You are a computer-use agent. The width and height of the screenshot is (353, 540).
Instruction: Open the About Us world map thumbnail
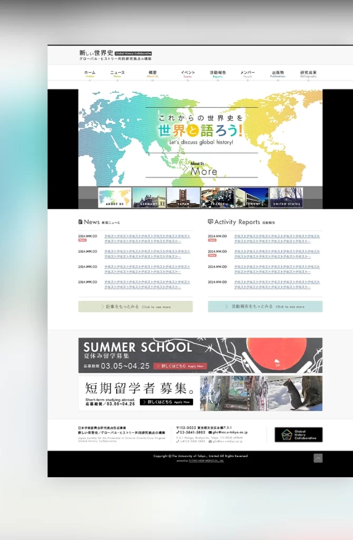point(115,198)
